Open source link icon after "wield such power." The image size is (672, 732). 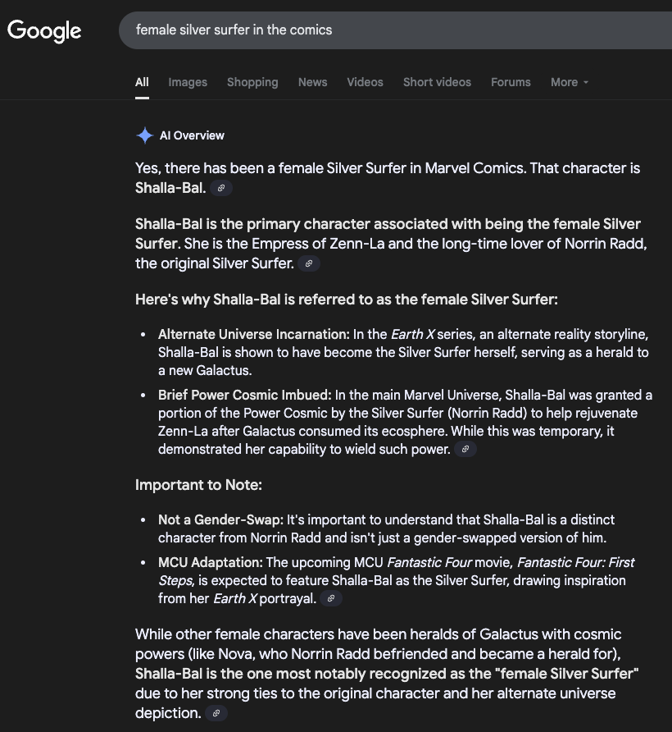click(x=465, y=449)
